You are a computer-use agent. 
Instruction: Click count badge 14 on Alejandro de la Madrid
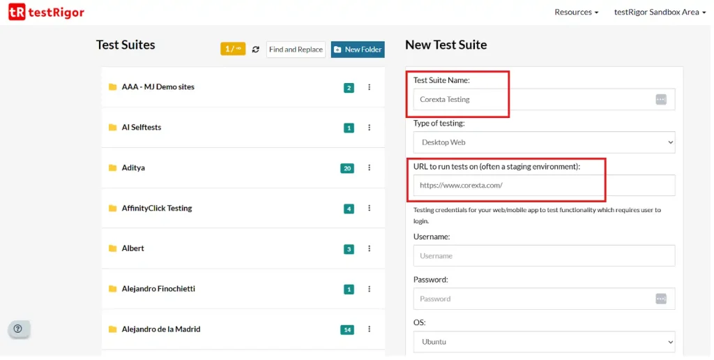tap(347, 330)
